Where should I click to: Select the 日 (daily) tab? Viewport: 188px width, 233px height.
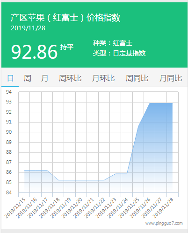[10, 78]
